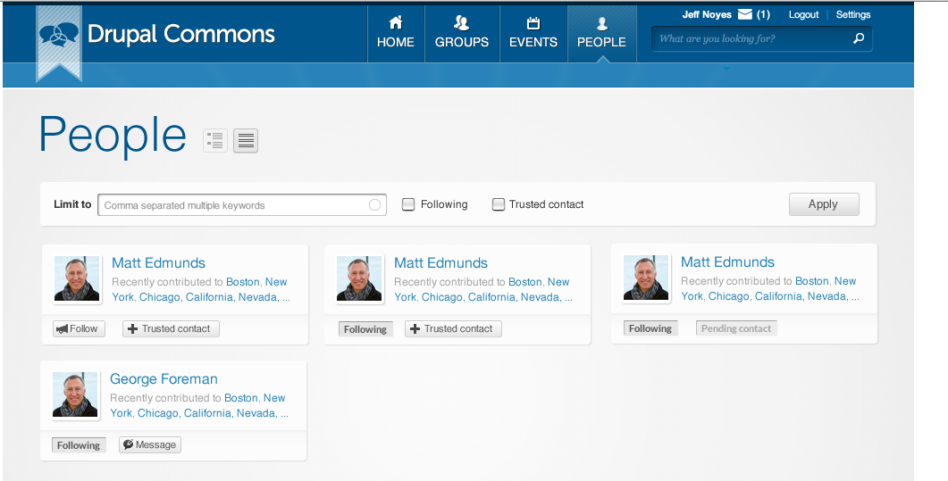Click the Message button for George Foreman
The width and height of the screenshot is (948, 481).
[149, 444]
